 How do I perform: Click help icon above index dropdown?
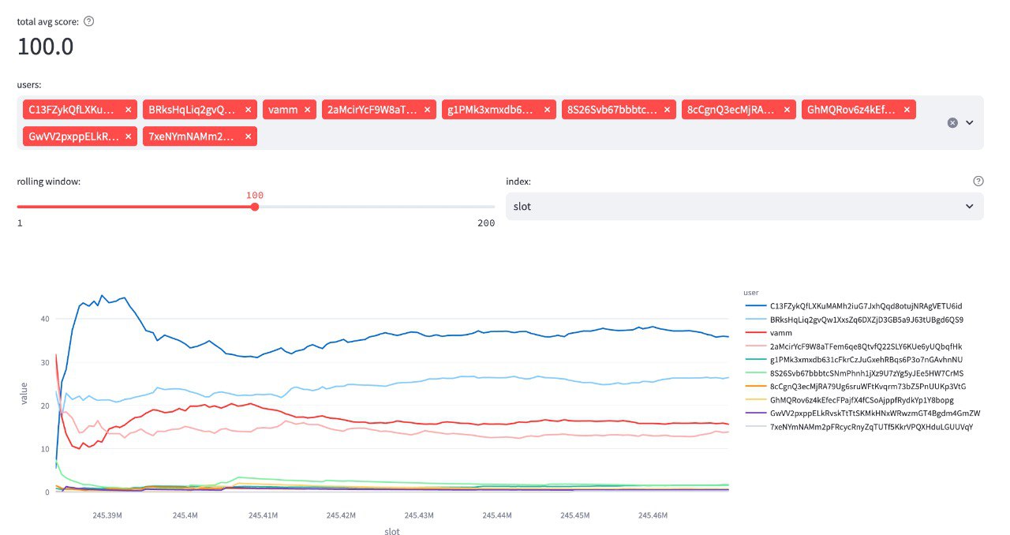tap(978, 181)
